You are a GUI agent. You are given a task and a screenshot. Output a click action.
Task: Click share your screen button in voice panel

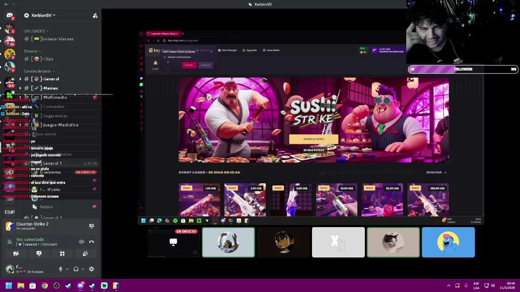39,253
